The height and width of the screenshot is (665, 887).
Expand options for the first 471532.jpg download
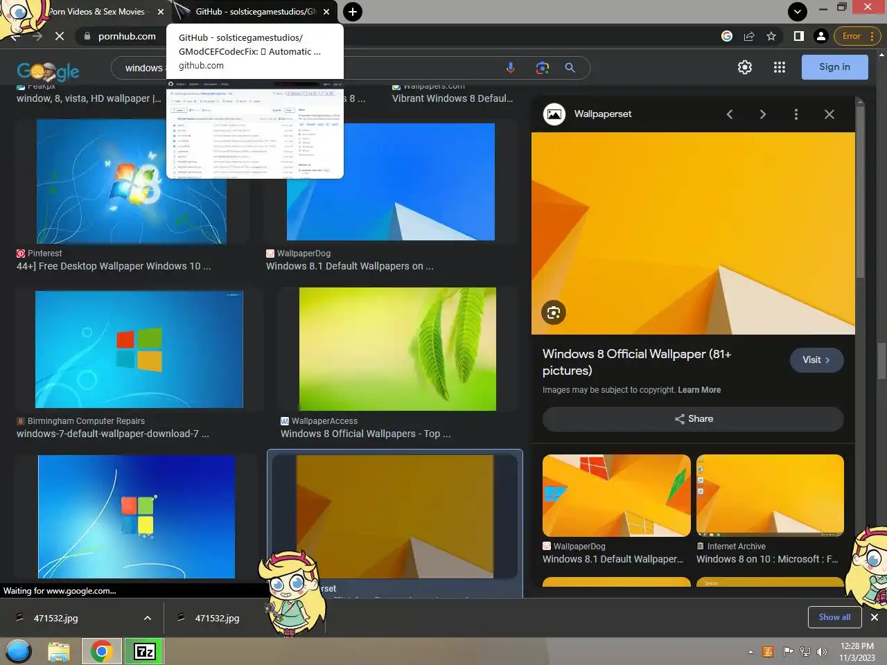pos(148,618)
